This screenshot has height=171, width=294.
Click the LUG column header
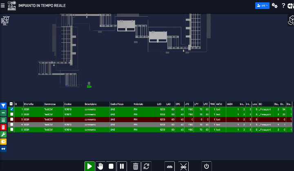161,104
